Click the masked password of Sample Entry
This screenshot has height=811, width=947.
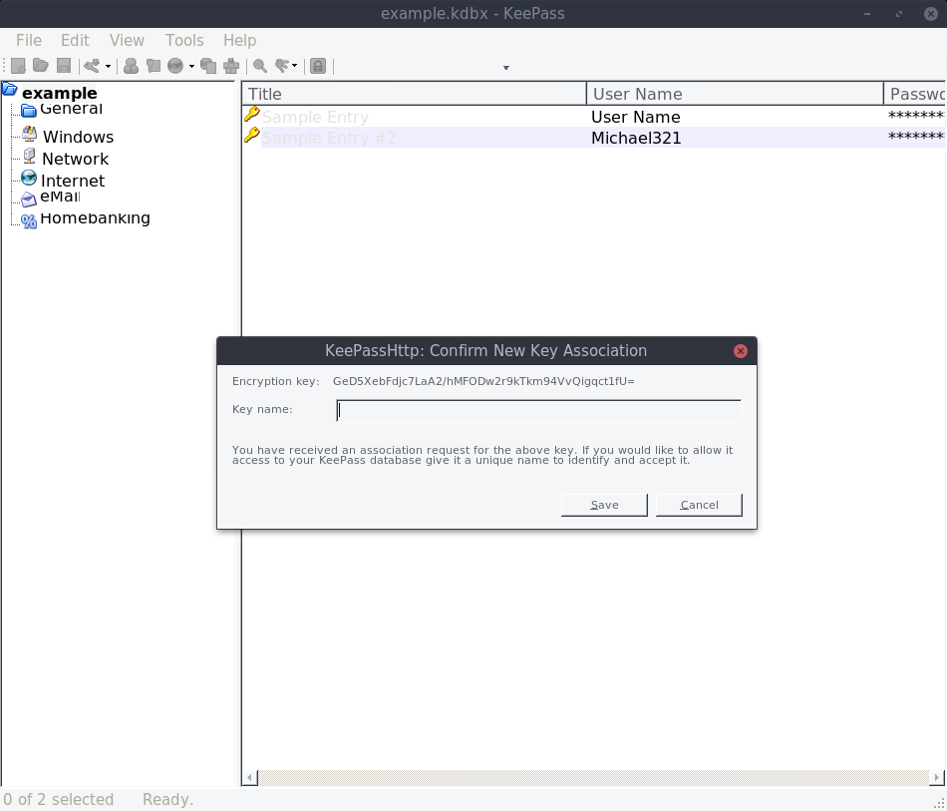pos(916,116)
